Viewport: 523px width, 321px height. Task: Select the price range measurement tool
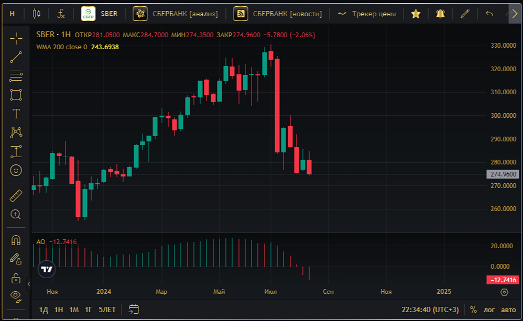pos(16,151)
